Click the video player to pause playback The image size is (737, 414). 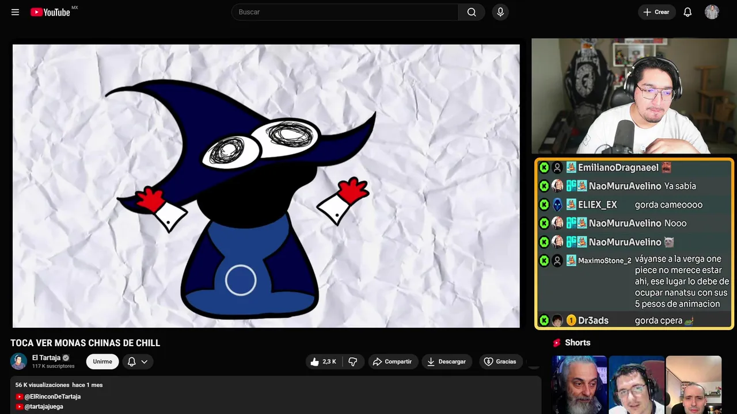[266, 186]
